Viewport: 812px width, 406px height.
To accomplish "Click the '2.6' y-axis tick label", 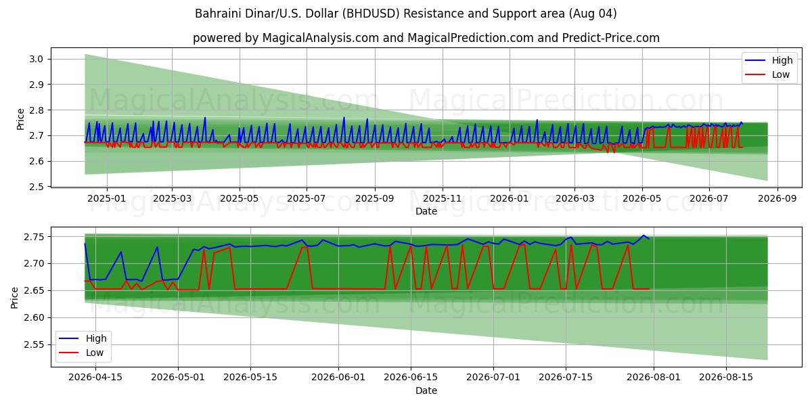I will (37, 161).
